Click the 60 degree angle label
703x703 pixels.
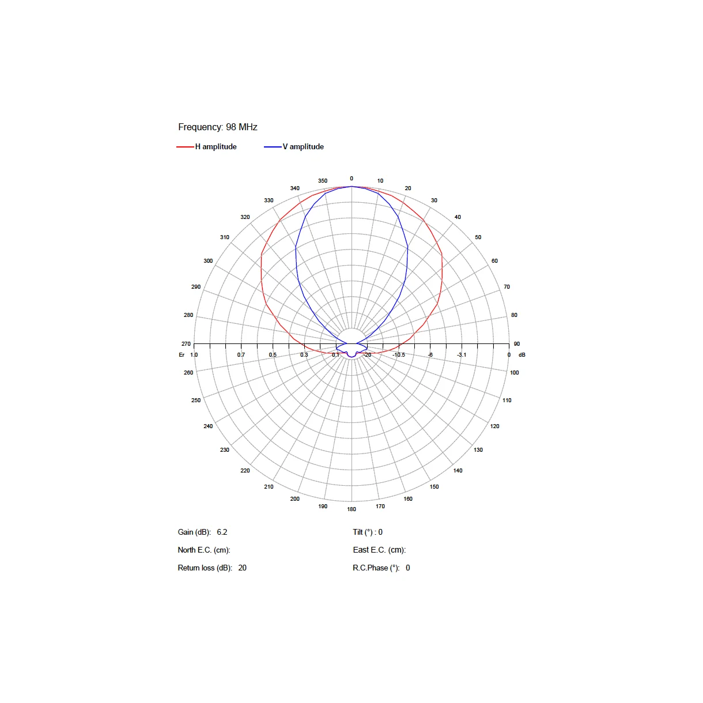pyautogui.click(x=494, y=261)
